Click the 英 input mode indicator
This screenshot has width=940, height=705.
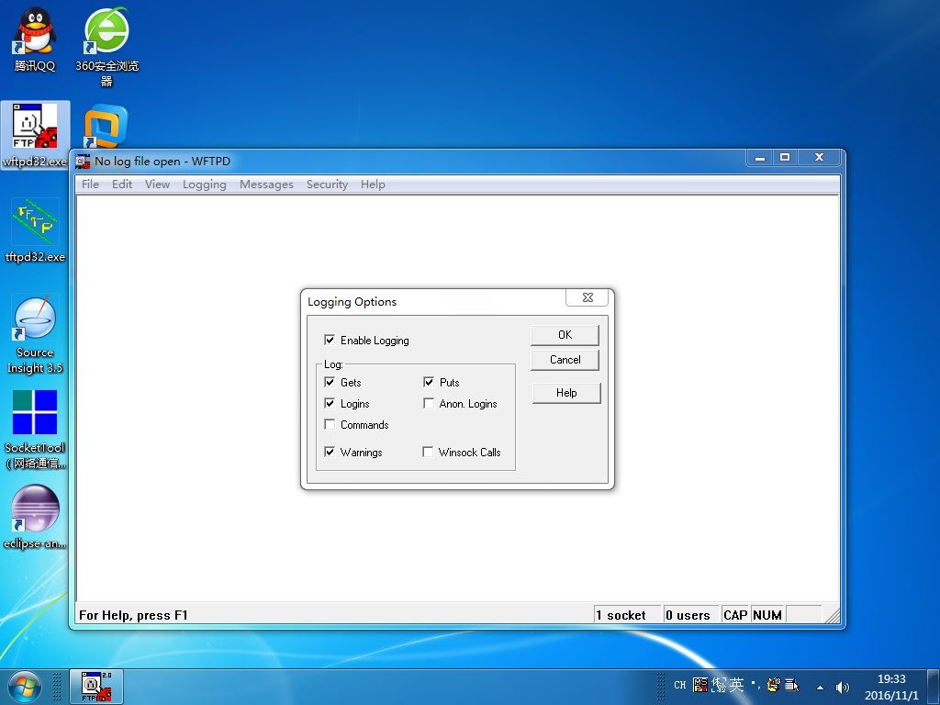click(737, 685)
